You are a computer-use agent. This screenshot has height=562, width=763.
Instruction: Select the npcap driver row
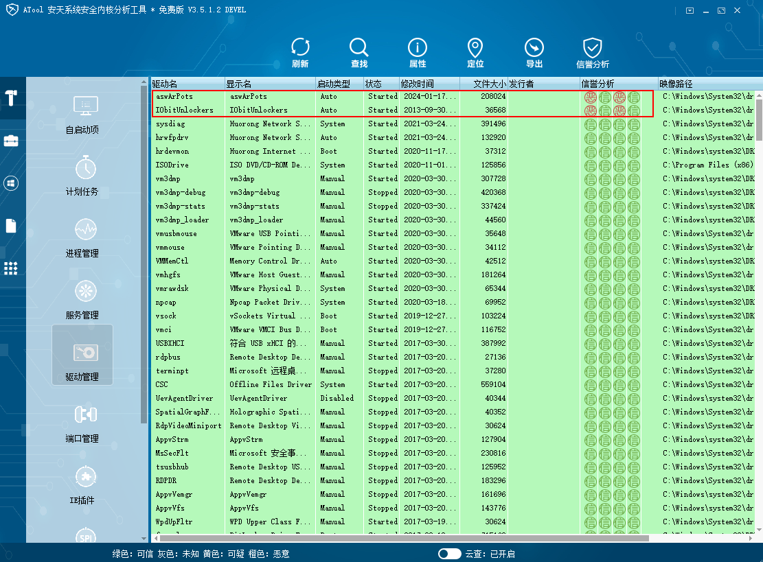453,302
